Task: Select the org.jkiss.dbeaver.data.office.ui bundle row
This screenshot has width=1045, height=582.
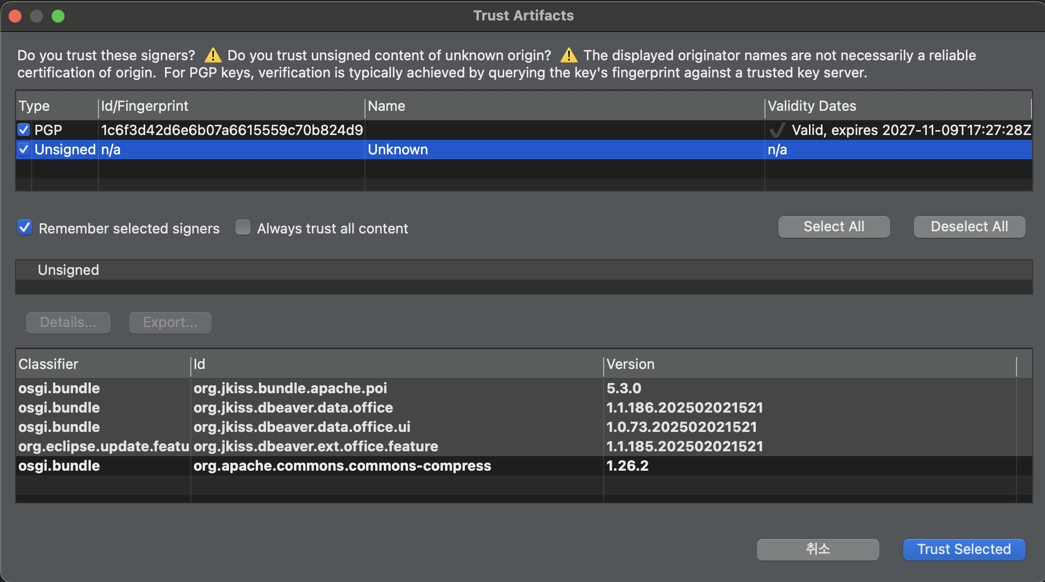Action: click(x=302, y=427)
